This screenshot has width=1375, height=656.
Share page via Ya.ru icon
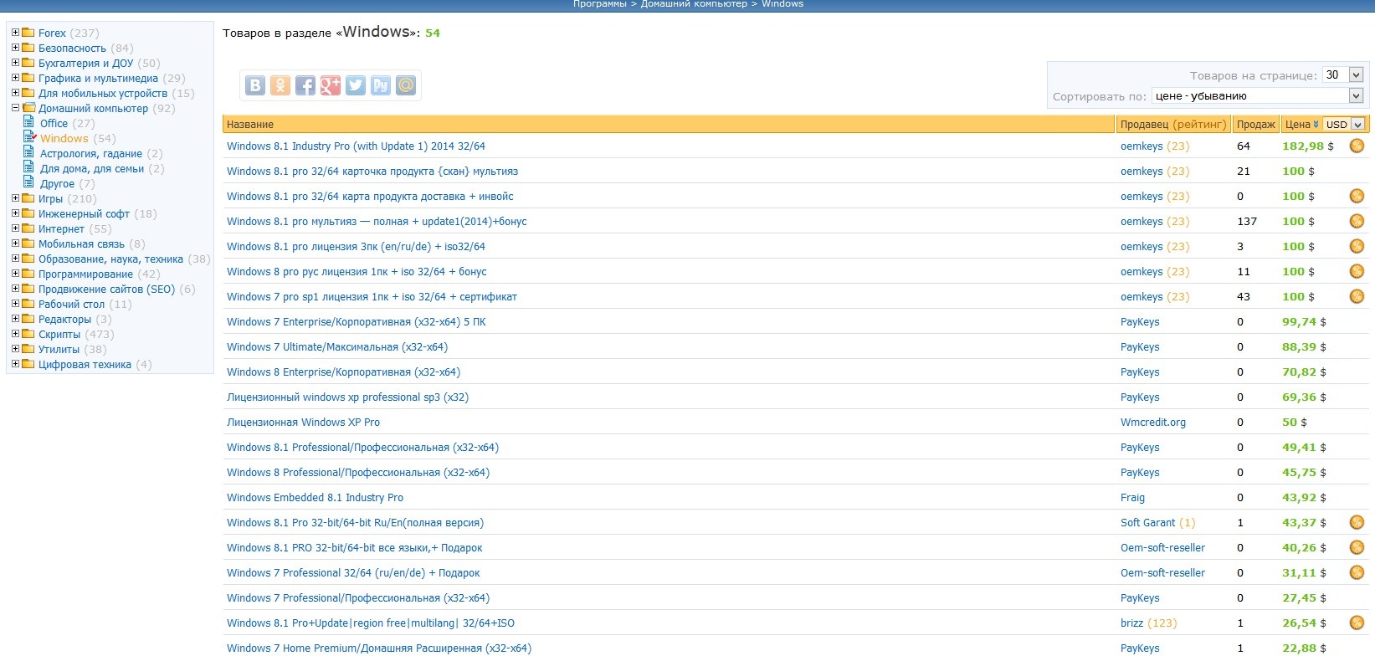381,85
